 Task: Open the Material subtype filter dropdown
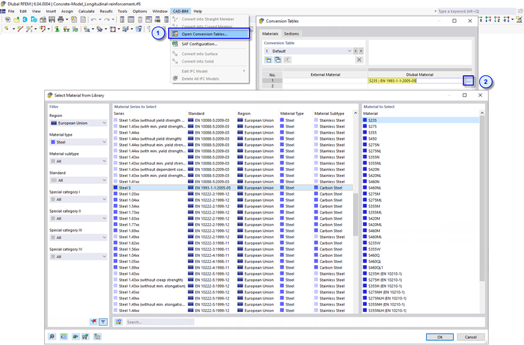click(x=78, y=161)
